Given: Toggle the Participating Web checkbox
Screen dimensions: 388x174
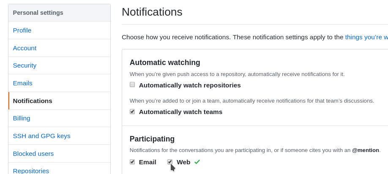Looking at the screenshot, I should tap(170, 162).
